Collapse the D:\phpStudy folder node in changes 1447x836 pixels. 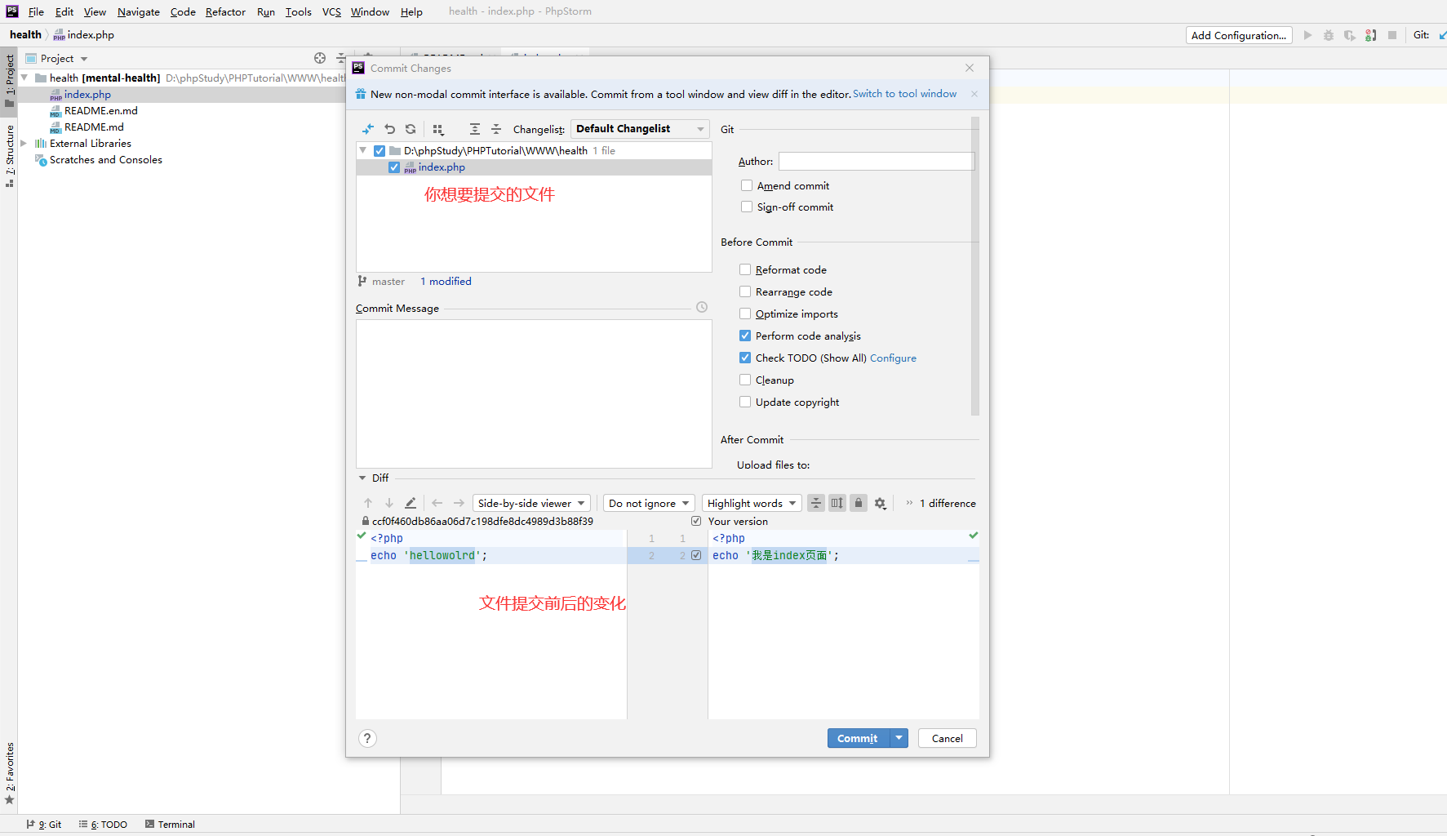pyautogui.click(x=363, y=150)
